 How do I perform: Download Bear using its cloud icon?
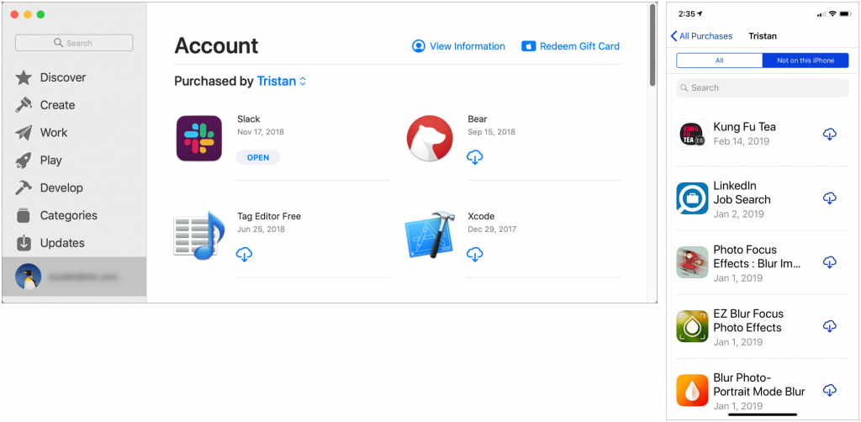coord(474,157)
